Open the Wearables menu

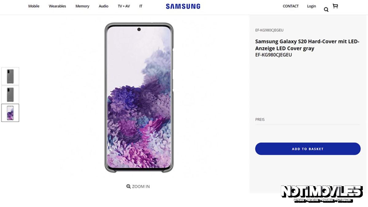pyautogui.click(x=57, y=6)
